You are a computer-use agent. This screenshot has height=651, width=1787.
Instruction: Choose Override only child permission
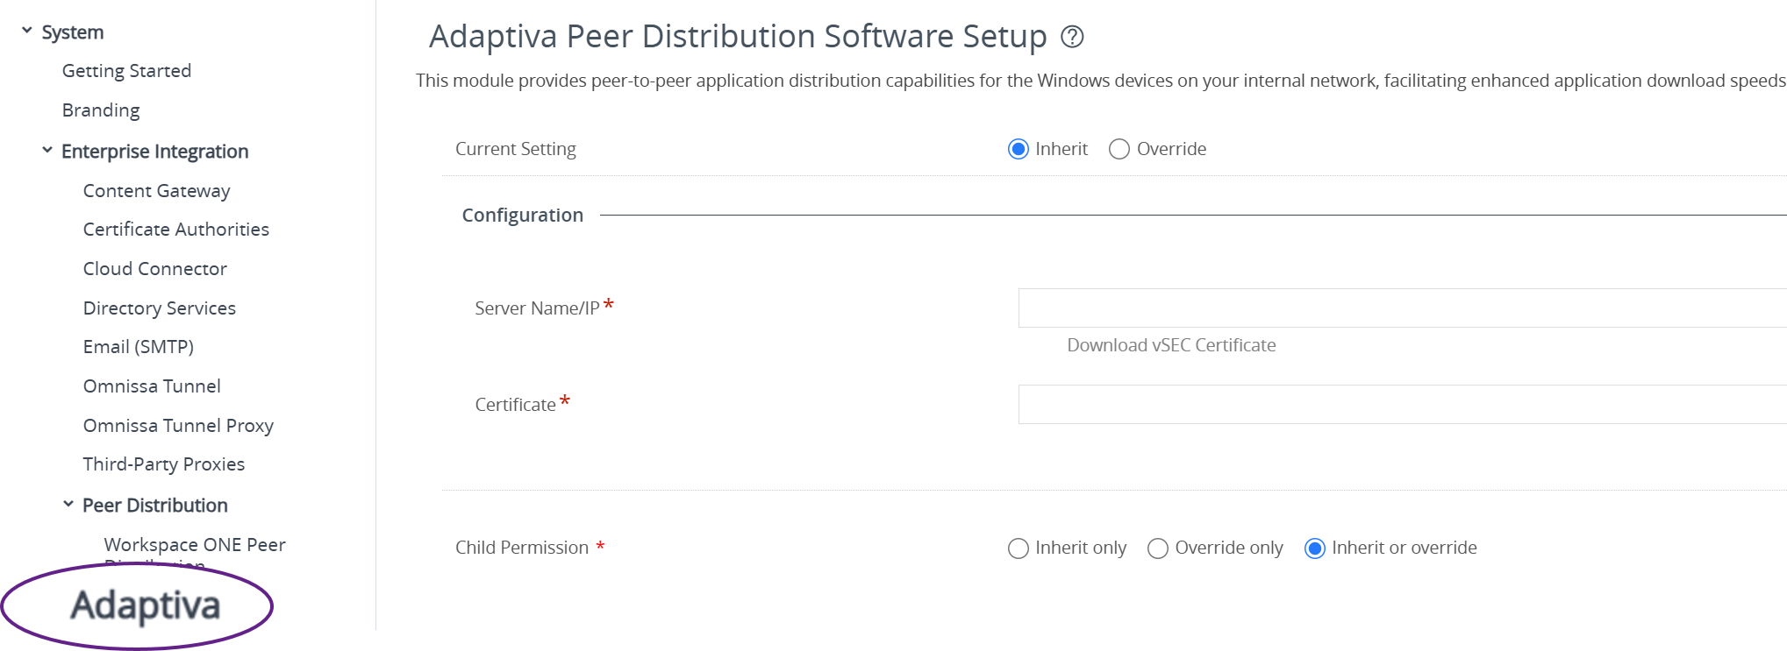click(1158, 548)
